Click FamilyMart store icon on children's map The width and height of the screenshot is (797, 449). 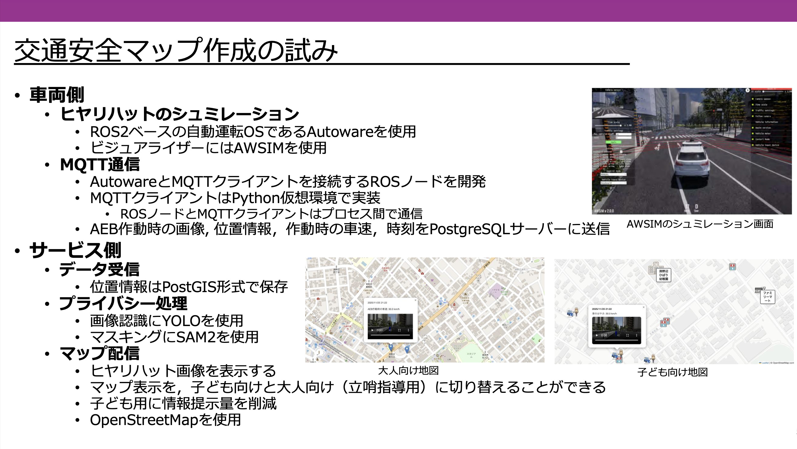[759, 290]
